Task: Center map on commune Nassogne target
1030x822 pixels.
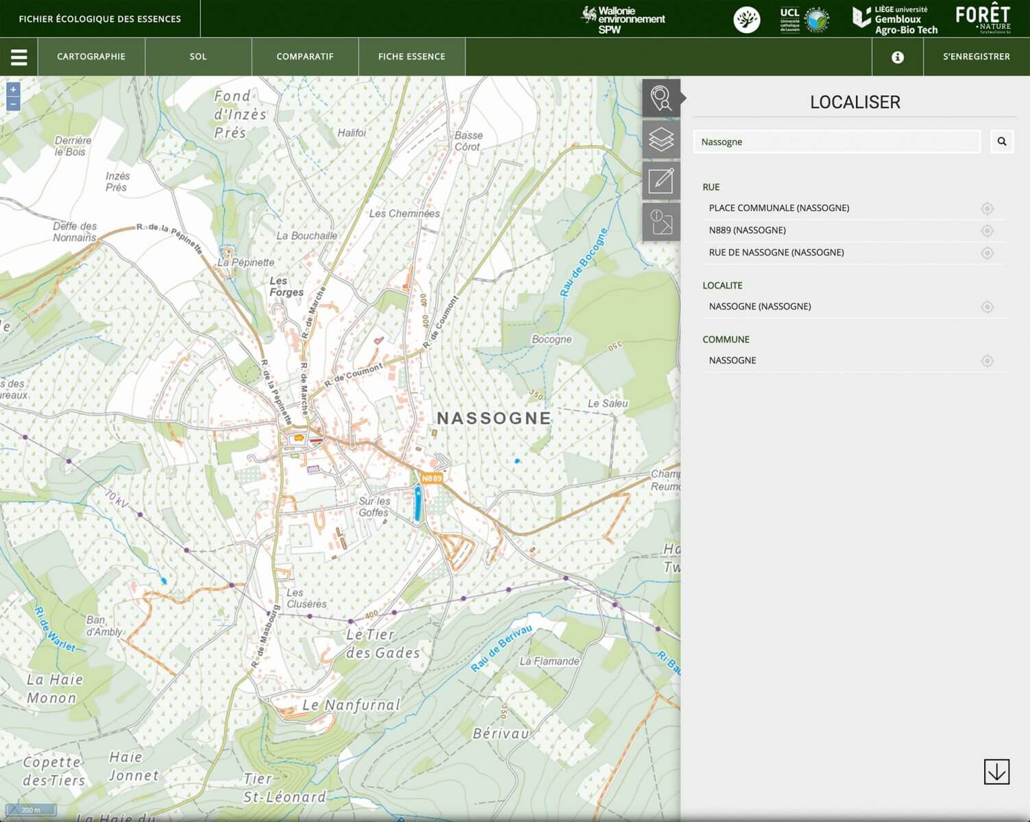Action: pos(987,361)
